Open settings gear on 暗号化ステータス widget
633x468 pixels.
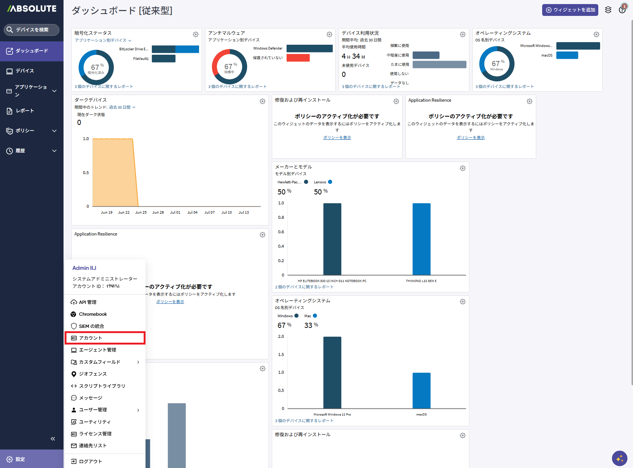pyautogui.click(x=196, y=34)
